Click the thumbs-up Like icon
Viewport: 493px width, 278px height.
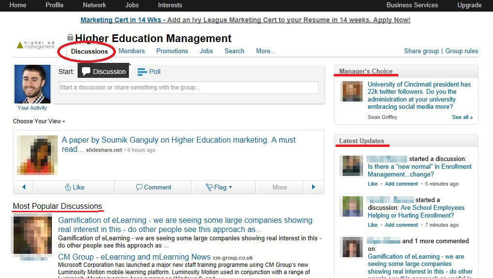click(68, 187)
